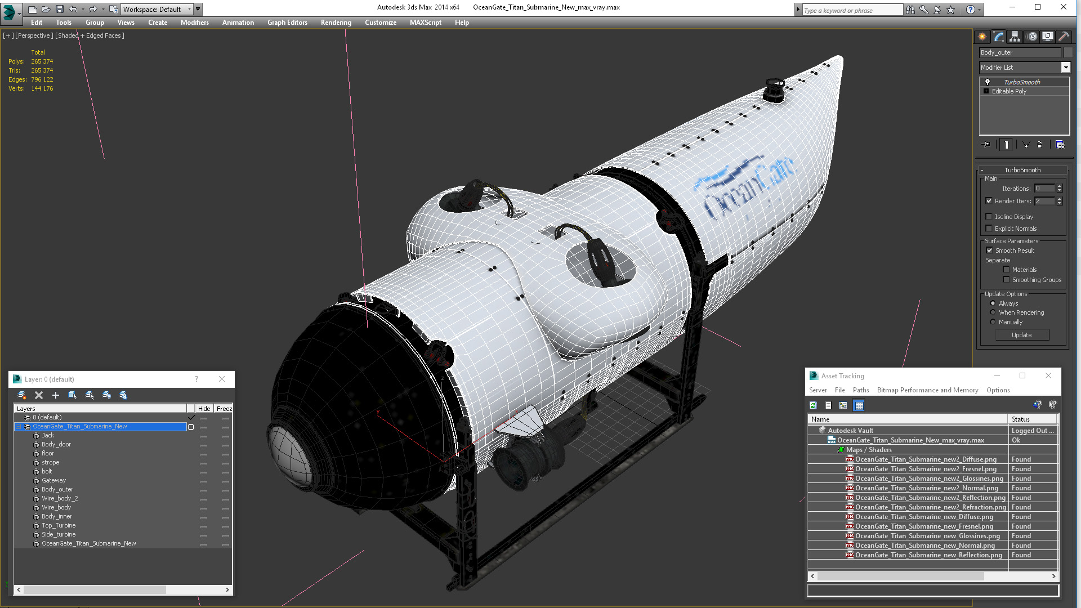Click the Perspective viewport label
Screen dimensions: 1081x608
pyautogui.click(x=34, y=35)
